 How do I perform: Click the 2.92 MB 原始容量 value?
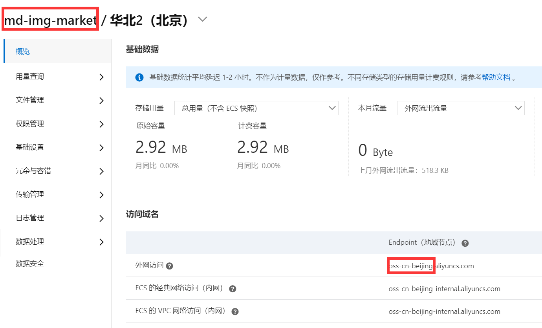click(x=161, y=147)
